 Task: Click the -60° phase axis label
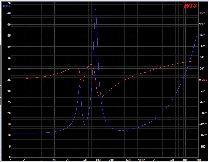(203, 102)
